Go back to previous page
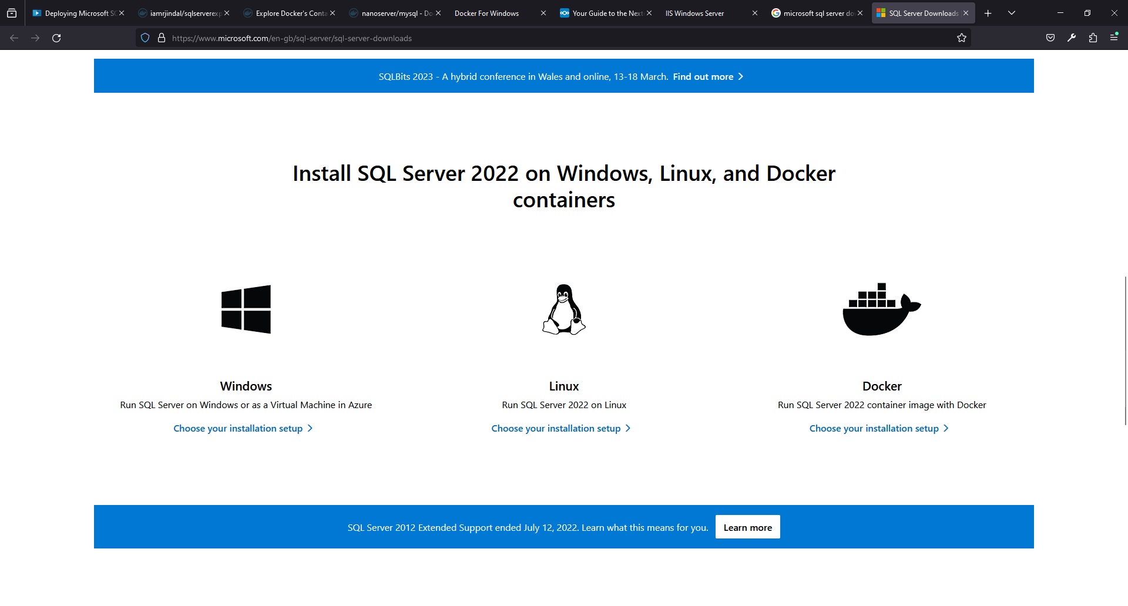 point(14,38)
